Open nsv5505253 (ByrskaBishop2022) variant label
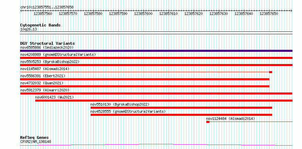Viewport: 302px width, 149px height. tap(50, 62)
